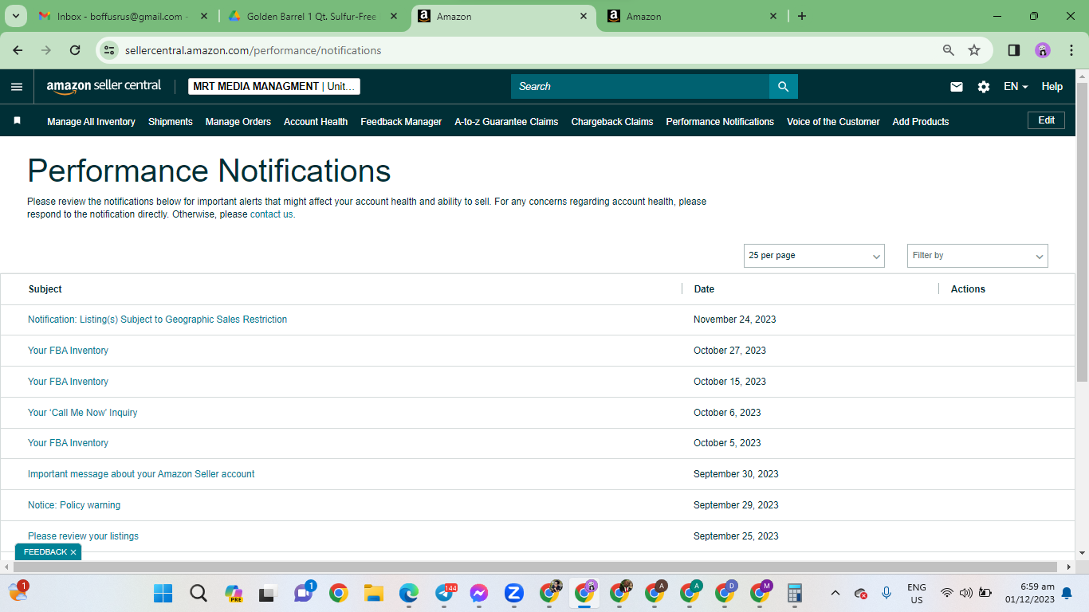This screenshot has width=1089, height=612.
Task: Open Account Health in the nav bar
Action: (x=316, y=122)
